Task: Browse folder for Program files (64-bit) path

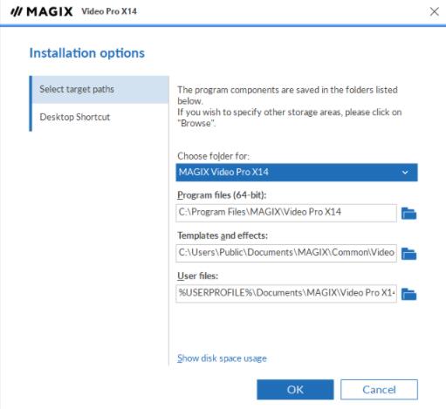Action: pos(408,214)
